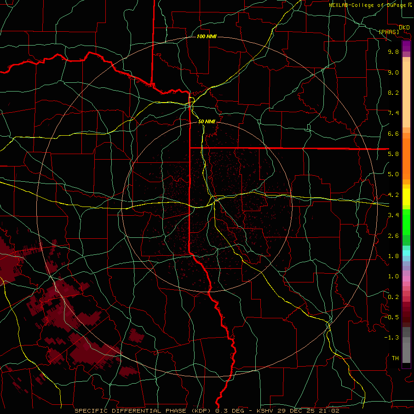Click the 8.2 value on the color scale
Viewport: 414px width, 414px height.
point(393,92)
